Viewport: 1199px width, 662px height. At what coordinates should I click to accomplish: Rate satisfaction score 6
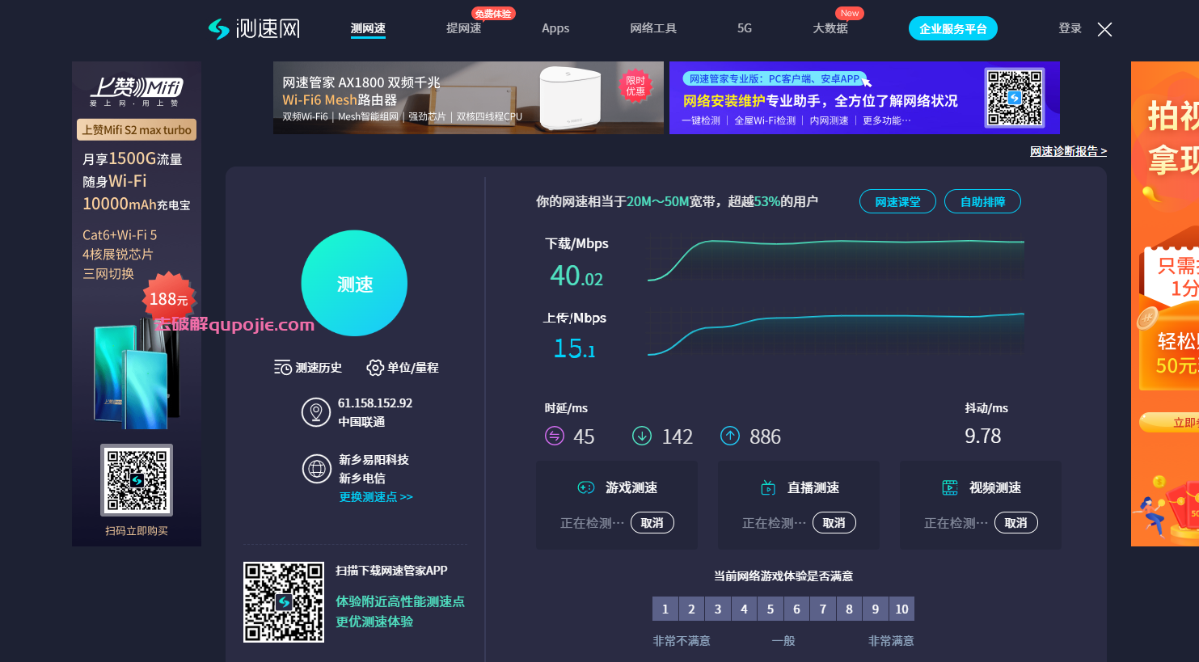(796, 609)
